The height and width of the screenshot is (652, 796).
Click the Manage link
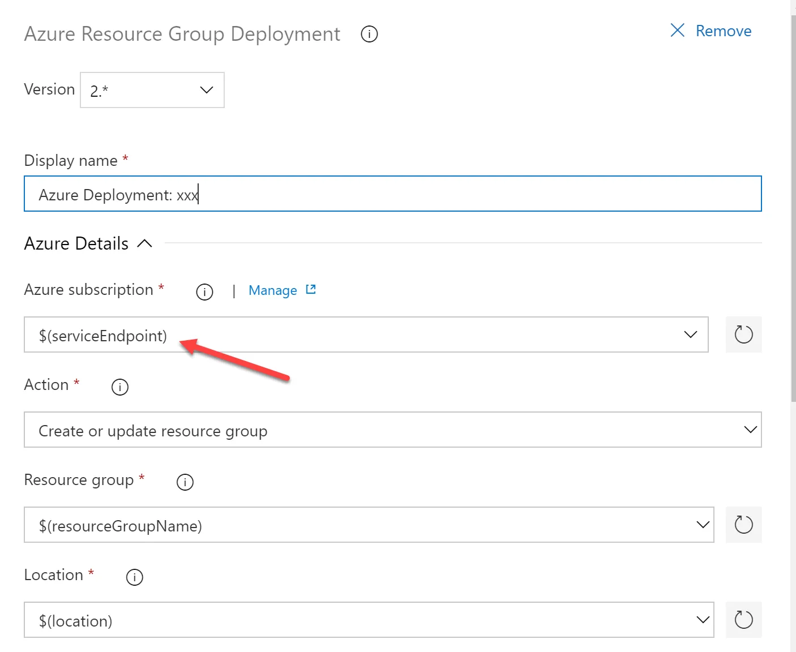[273, 290]
